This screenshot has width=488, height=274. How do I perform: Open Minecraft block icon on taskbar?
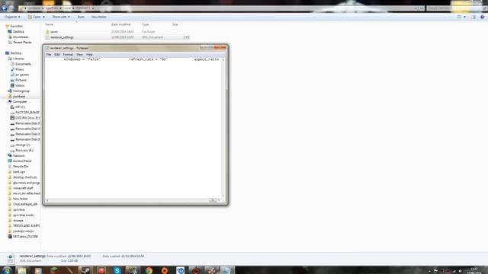[x=54, y=271]
